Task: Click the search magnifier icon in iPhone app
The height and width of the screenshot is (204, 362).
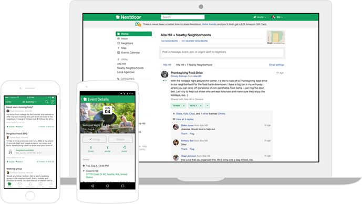Action: (47, 102)
